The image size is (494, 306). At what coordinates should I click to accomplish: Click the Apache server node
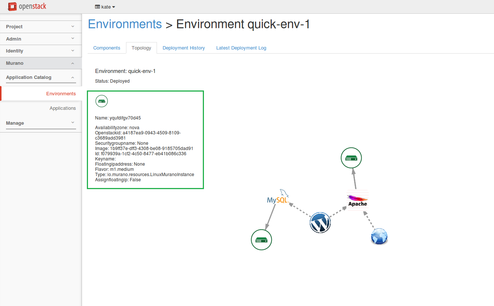[357, 200]
